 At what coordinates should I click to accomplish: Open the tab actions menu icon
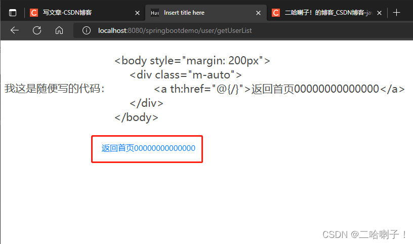13,13
